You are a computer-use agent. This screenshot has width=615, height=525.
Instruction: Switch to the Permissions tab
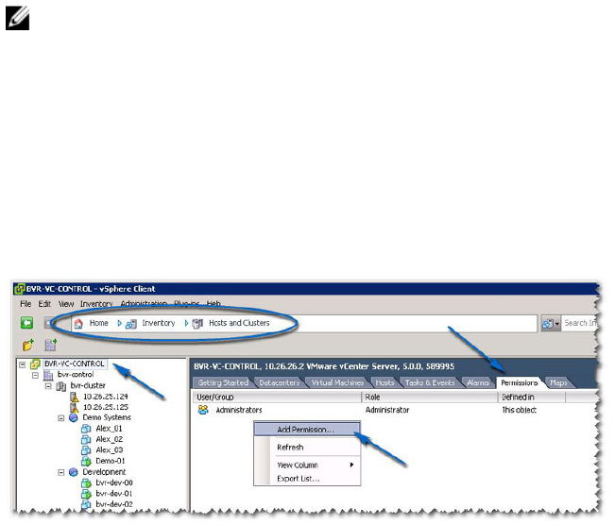[520, 382]
